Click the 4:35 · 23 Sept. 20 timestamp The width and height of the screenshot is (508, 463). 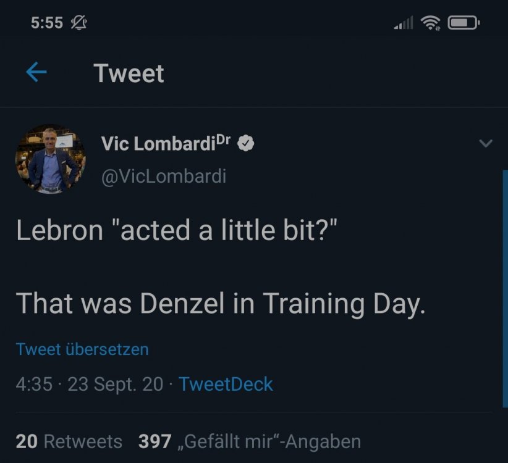tap(90, 384)
